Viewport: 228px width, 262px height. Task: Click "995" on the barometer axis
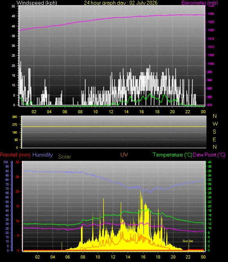point(210,72)
